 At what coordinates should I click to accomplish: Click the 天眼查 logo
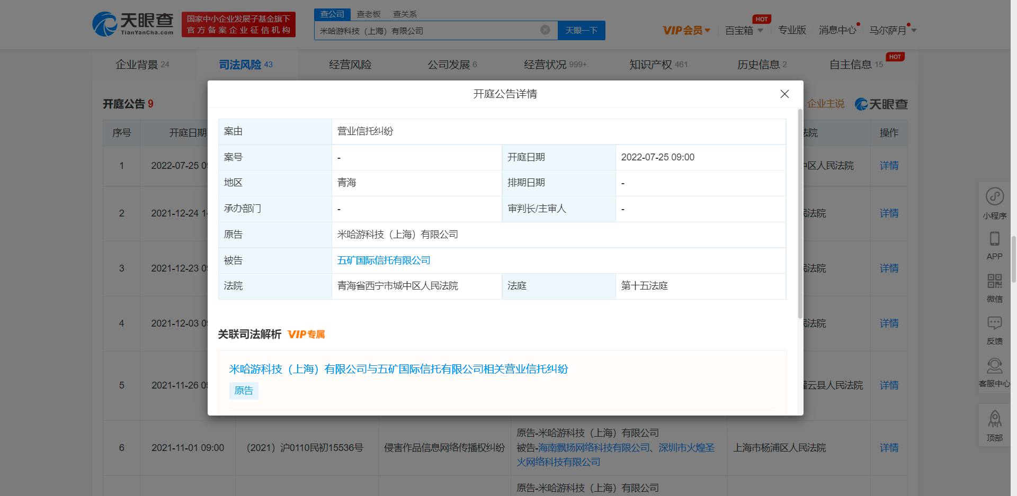point(133,24)
